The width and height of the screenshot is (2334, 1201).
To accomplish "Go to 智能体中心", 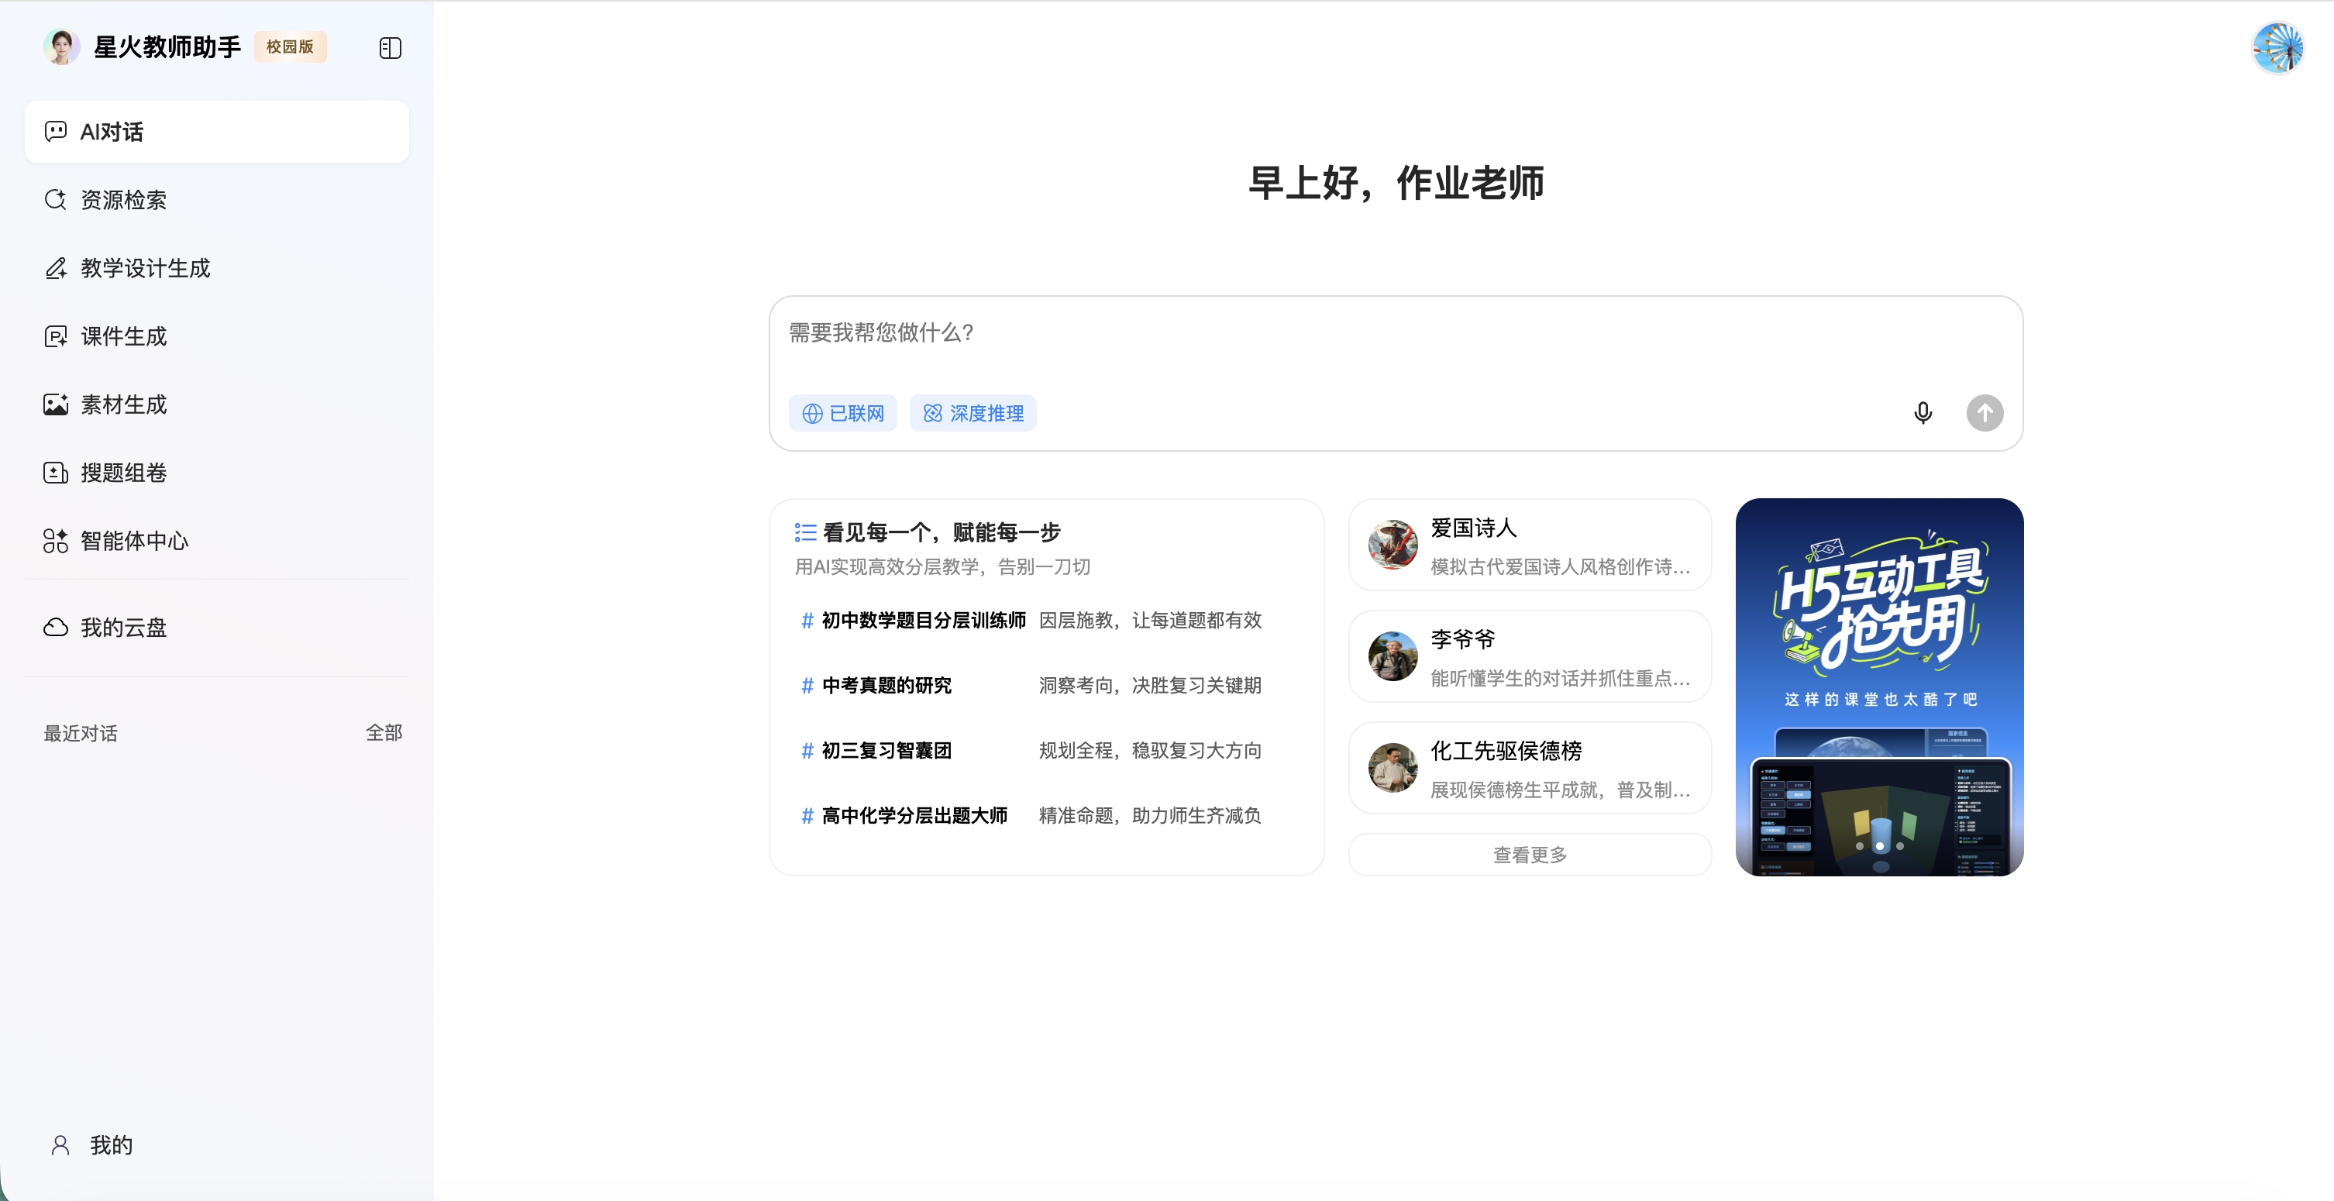I will coord(134,541).
